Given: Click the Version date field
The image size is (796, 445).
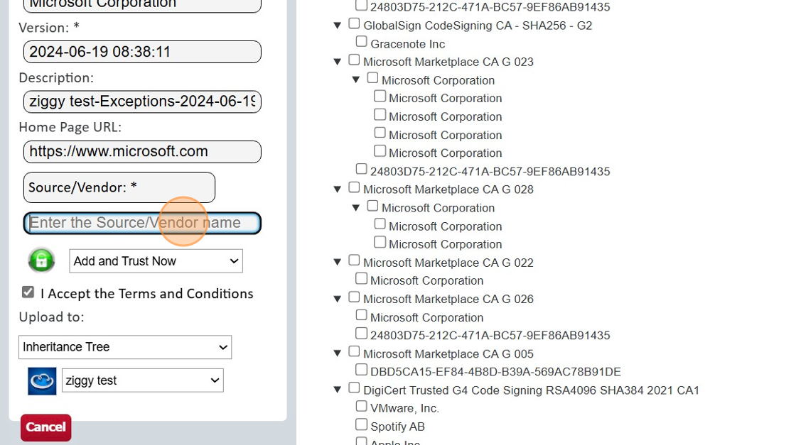Looking at the screenshot, I should pyautogui.click(x=142, y=52).
